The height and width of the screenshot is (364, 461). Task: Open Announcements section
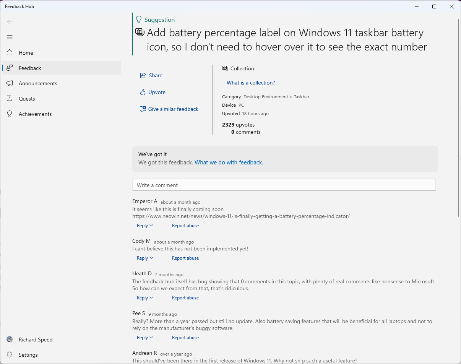click(62, 83)
